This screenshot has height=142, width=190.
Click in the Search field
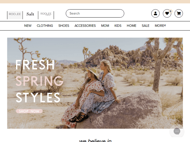coord(95,13)
